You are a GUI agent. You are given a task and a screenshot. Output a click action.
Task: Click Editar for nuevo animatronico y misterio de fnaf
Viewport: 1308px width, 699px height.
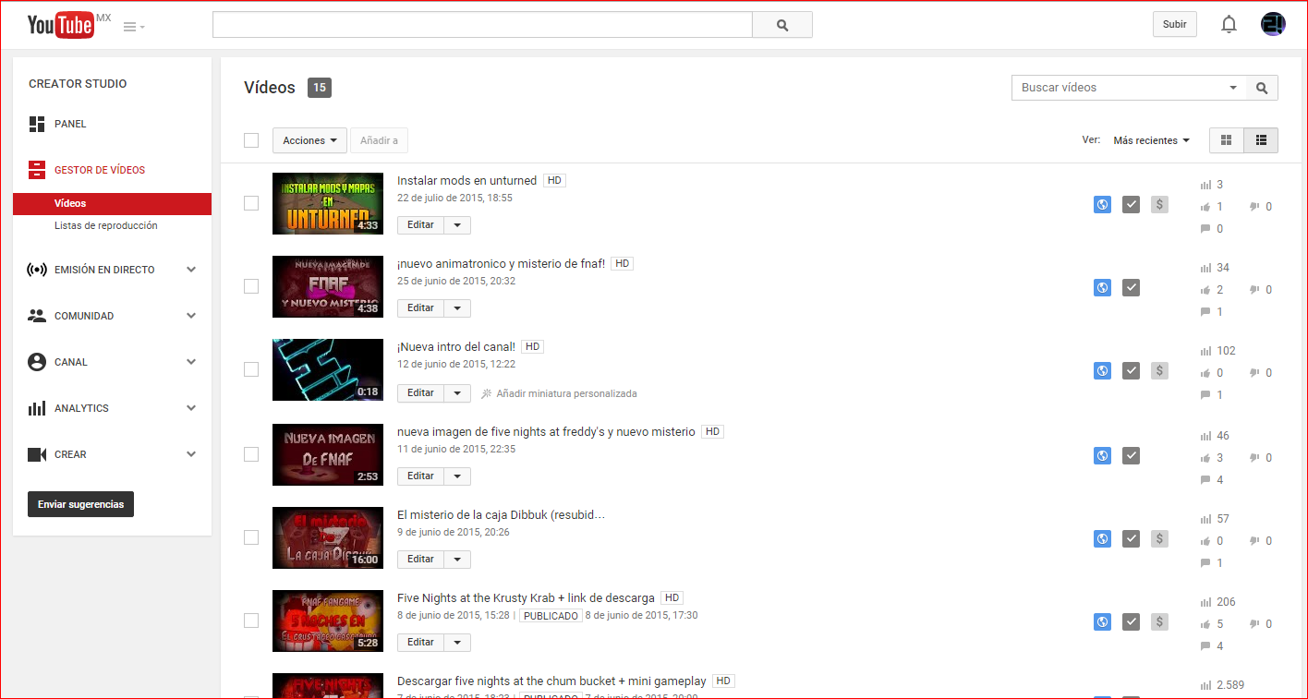click(420, 308)
